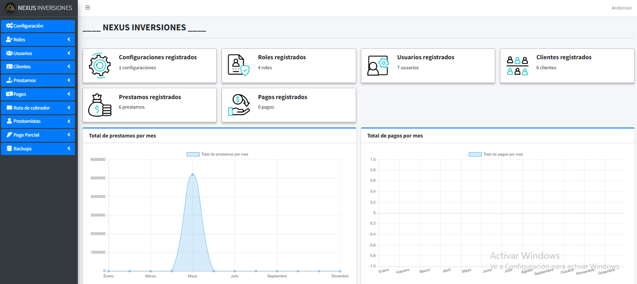Click the Nexus Inversiones logo icon
Screen dimensions: 637x284
(x=10, y=8)
